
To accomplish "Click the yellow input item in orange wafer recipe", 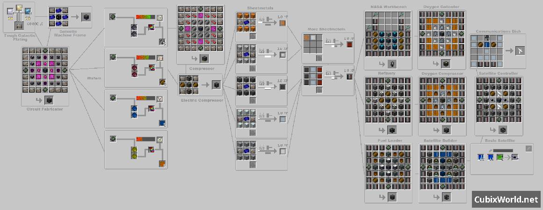I will [x=134, y=149].
